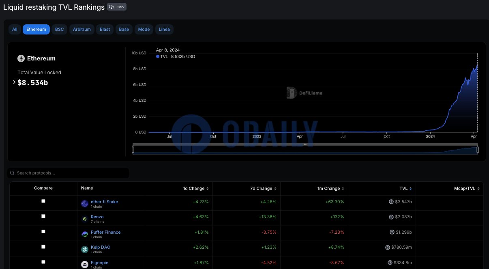
Task: Click help icon beside $1.299b TVL
Action: click(x=392, y=232)
